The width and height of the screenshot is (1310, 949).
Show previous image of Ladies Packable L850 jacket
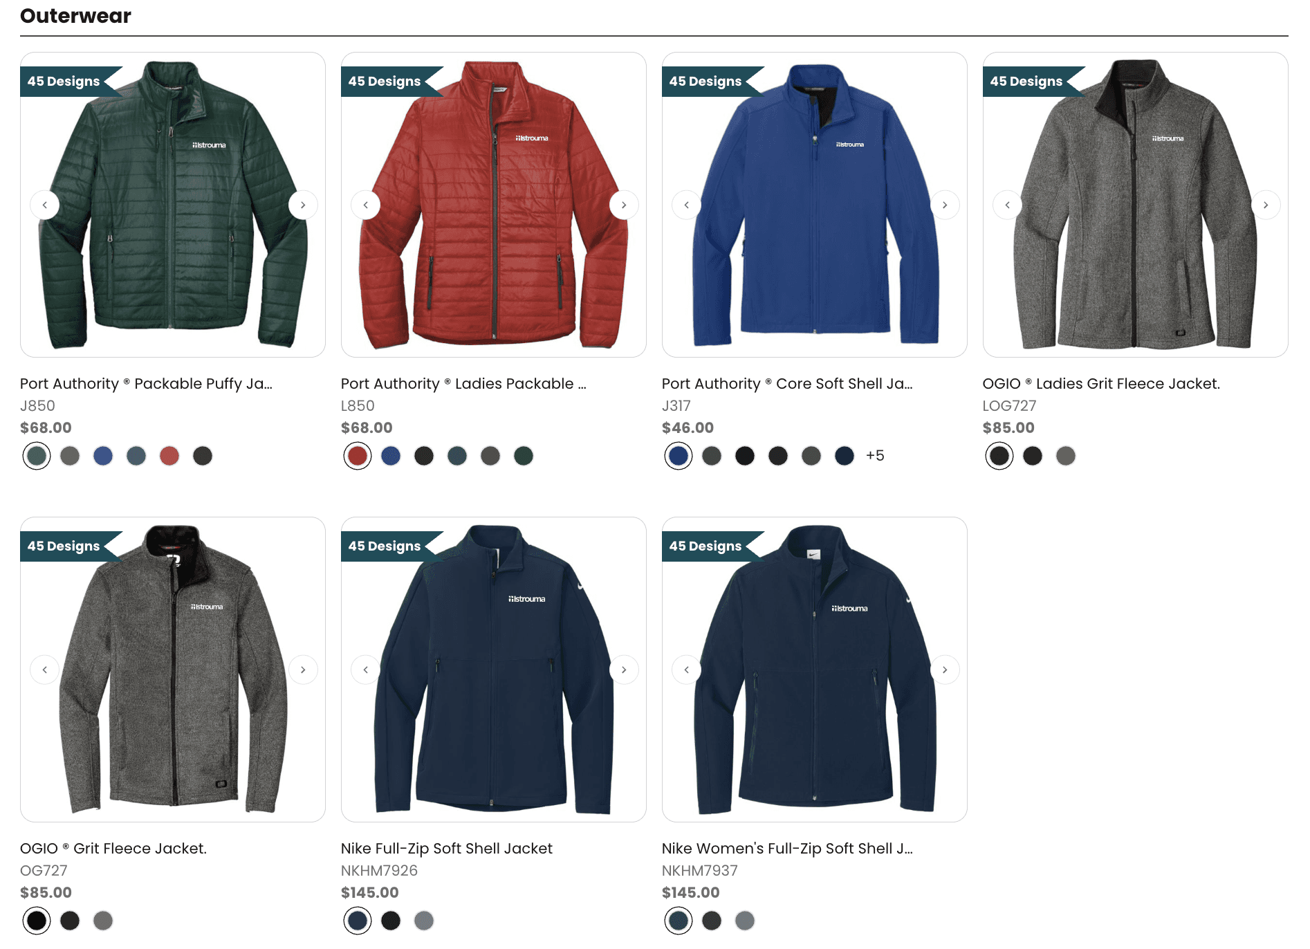click(365, 205)
